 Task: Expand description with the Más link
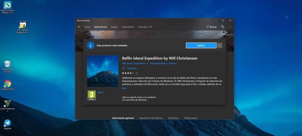click(124, 88)
